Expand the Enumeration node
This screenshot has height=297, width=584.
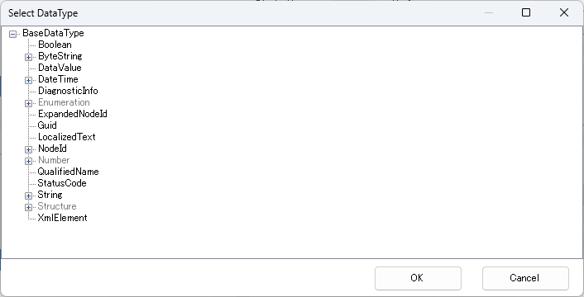click(x=28, y=103)
